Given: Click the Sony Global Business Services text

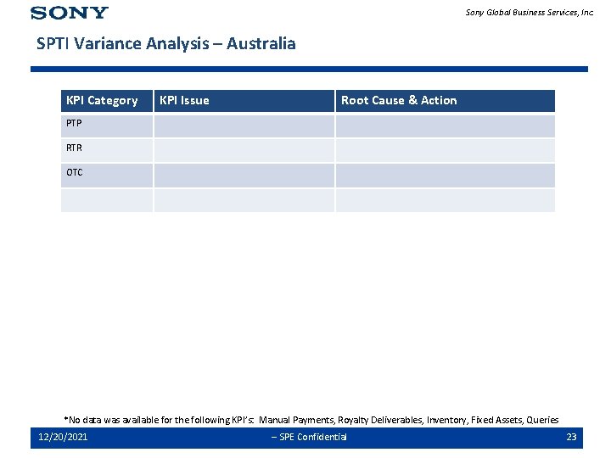Looking at the screenshot, I should pyautogui.click(x=530, y=13).
